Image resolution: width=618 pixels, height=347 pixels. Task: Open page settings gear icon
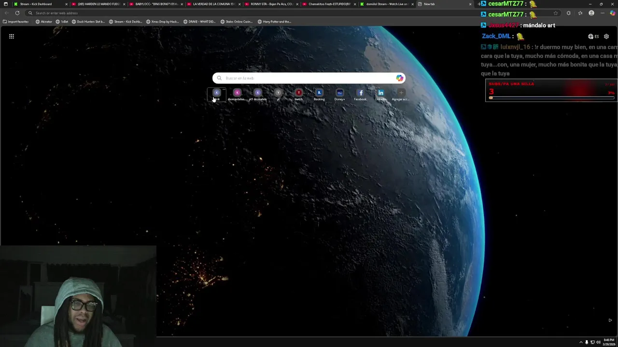coord(606,37)
